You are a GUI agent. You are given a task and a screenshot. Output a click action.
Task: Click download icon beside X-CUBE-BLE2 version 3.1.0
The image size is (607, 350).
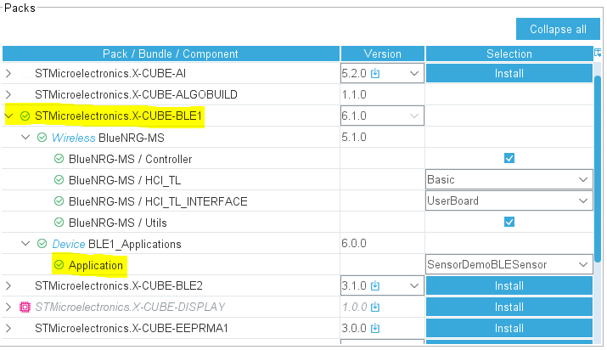tap(375, 285)
